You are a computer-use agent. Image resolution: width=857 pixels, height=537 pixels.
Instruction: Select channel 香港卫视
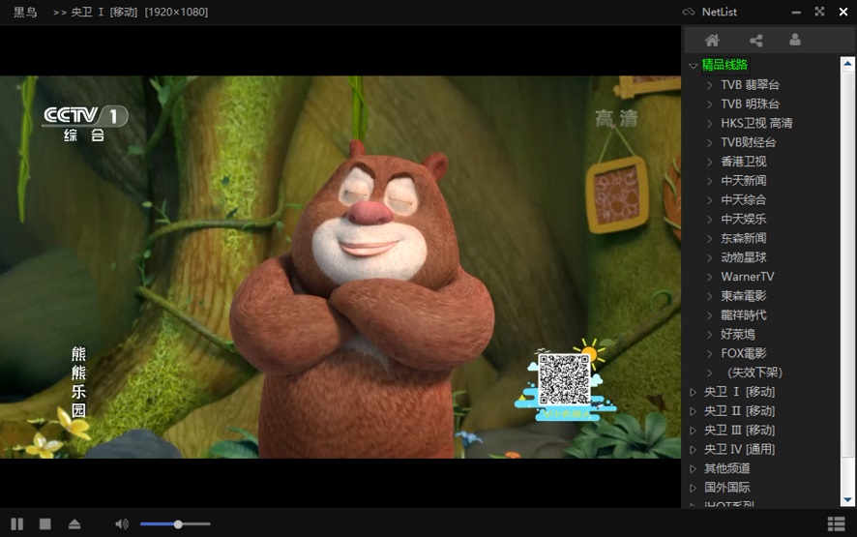[743, 162]
